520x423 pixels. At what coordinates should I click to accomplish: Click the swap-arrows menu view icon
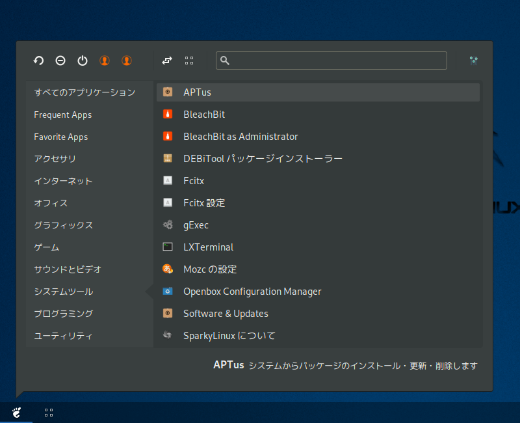tap(167, 61)
